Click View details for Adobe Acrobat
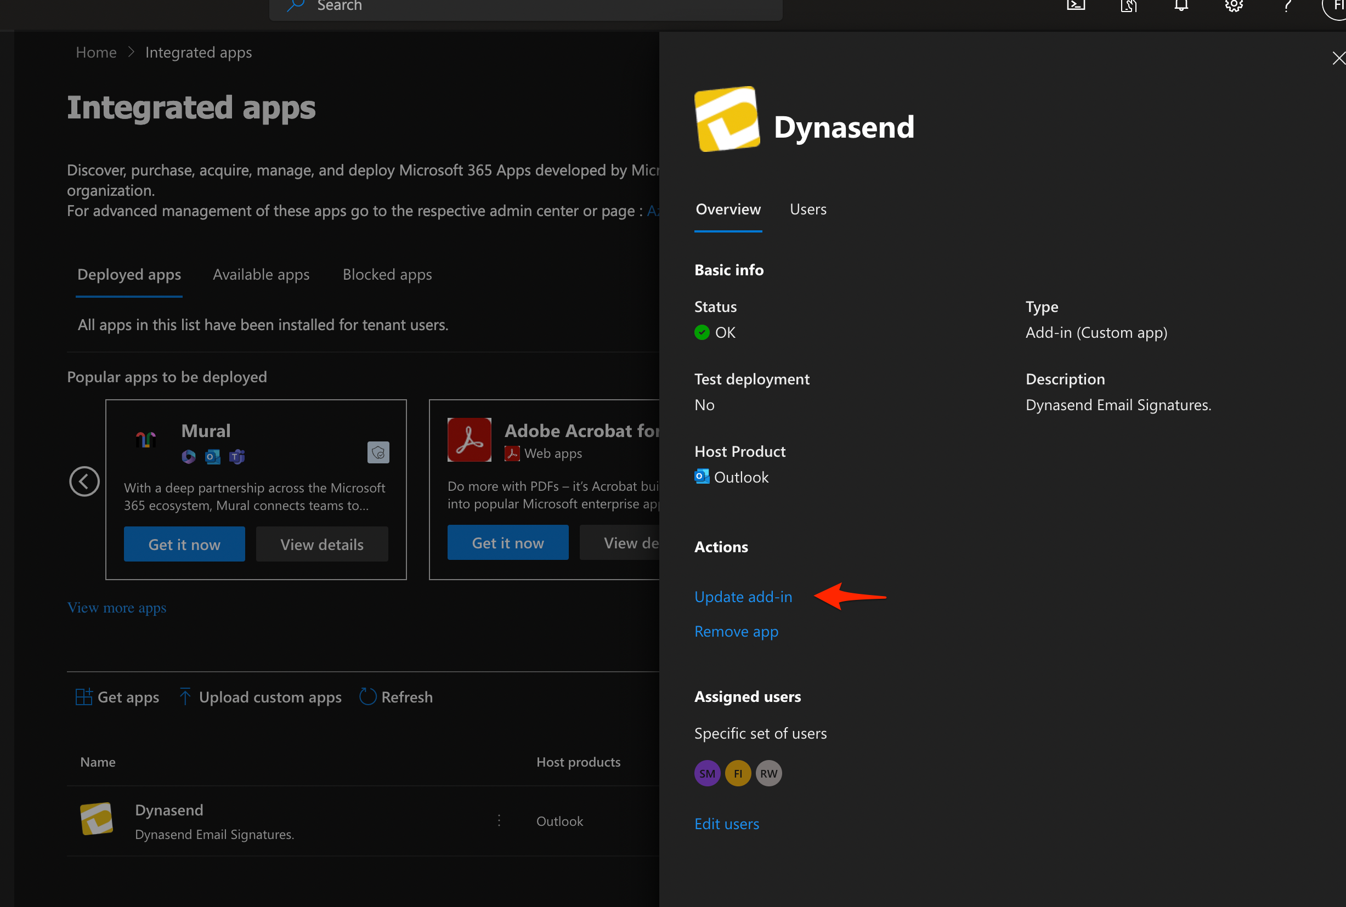The image size is (1346, 907). point(619,542)
